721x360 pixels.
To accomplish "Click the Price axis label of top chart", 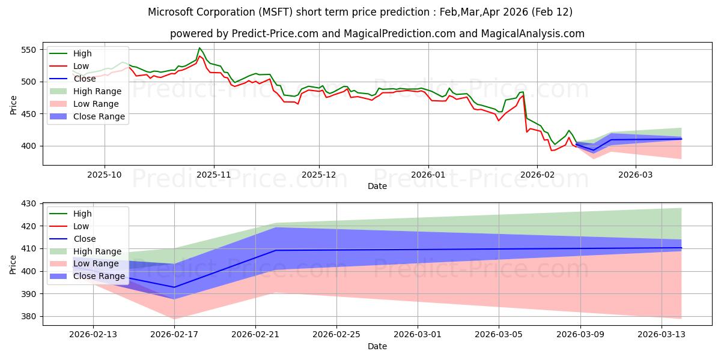I will (14, 106).
